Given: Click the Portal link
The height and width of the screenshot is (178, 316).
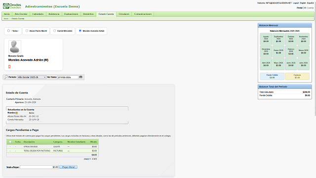Looking at the screenshot, I should (x=300, y=8).
